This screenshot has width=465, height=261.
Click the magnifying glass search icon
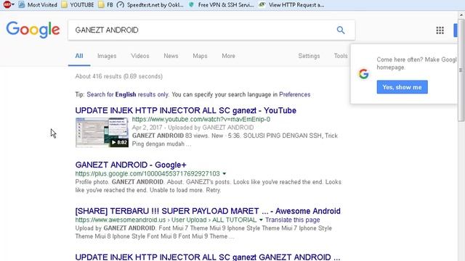(x=341, y=30)
